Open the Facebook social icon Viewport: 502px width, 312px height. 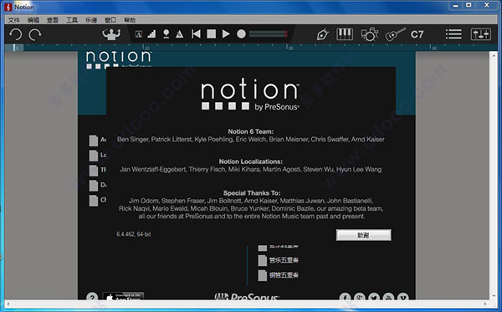point(345,297)
